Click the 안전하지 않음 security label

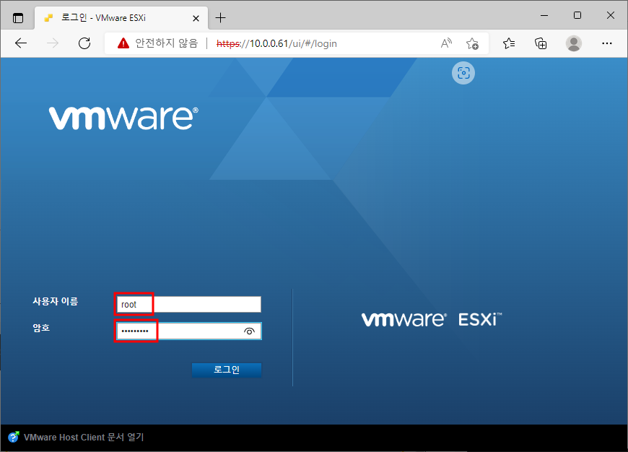click(167, 43)
